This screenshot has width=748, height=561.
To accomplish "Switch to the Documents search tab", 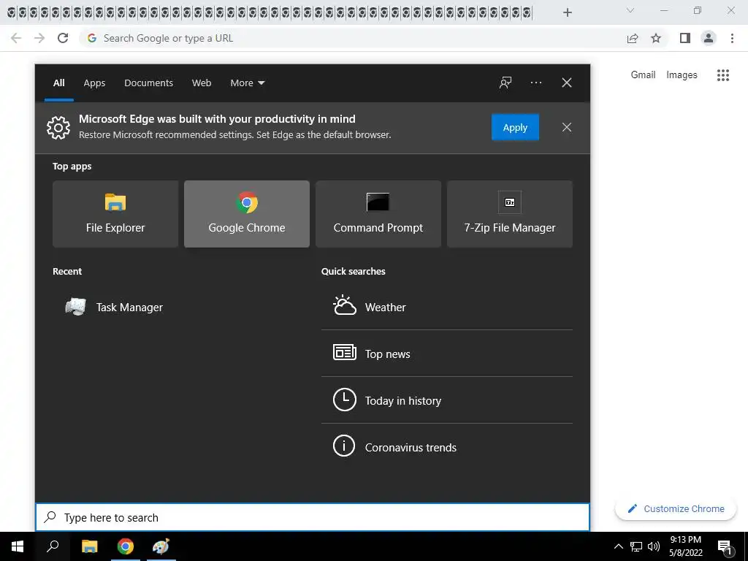I will (x=148, y=83).
